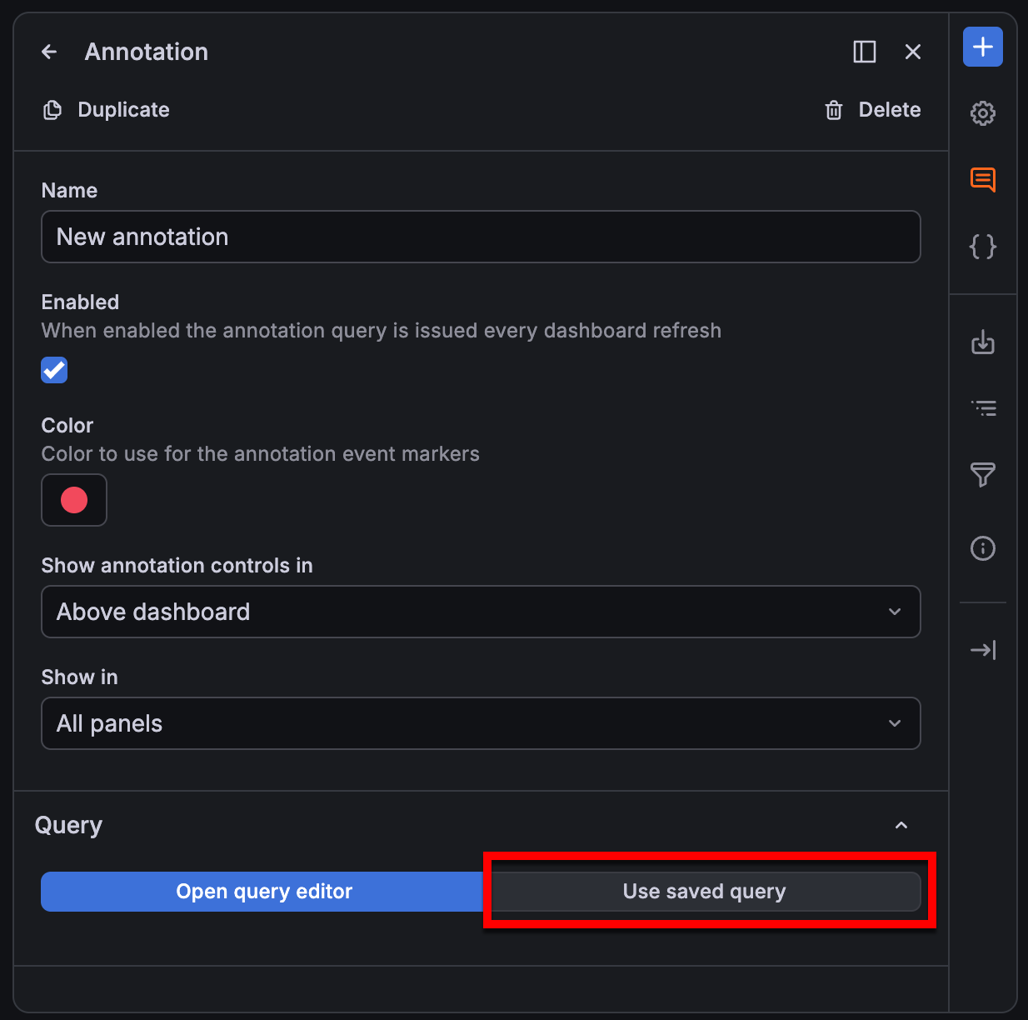Focus the Name input field
Image resolution: width=1028 pixels, height=1020 pixels.
point(481,237)
